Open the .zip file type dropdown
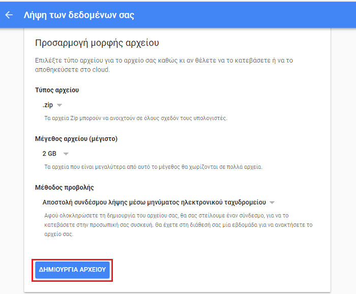Screen dimensions: 356x294 52,105
